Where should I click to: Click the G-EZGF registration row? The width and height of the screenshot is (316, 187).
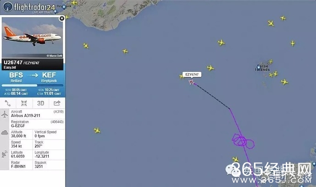37,124
